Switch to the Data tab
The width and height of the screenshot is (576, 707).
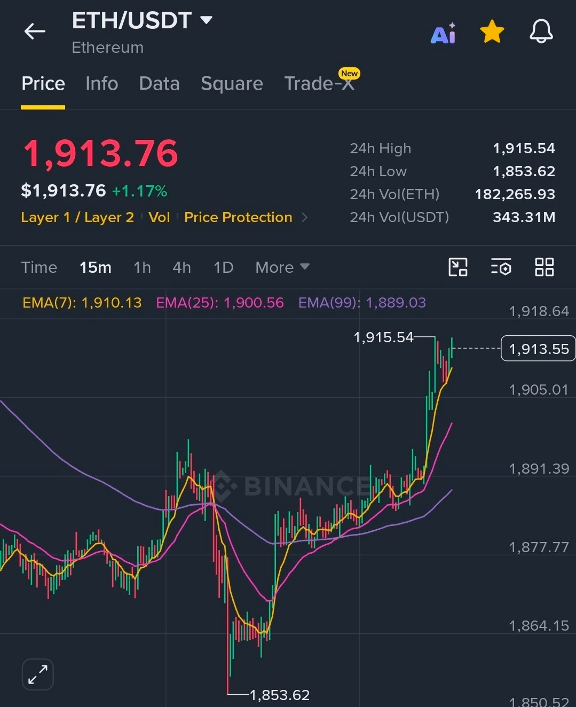(159, 84)
